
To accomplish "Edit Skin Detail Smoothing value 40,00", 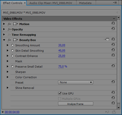I will (62, 51).
